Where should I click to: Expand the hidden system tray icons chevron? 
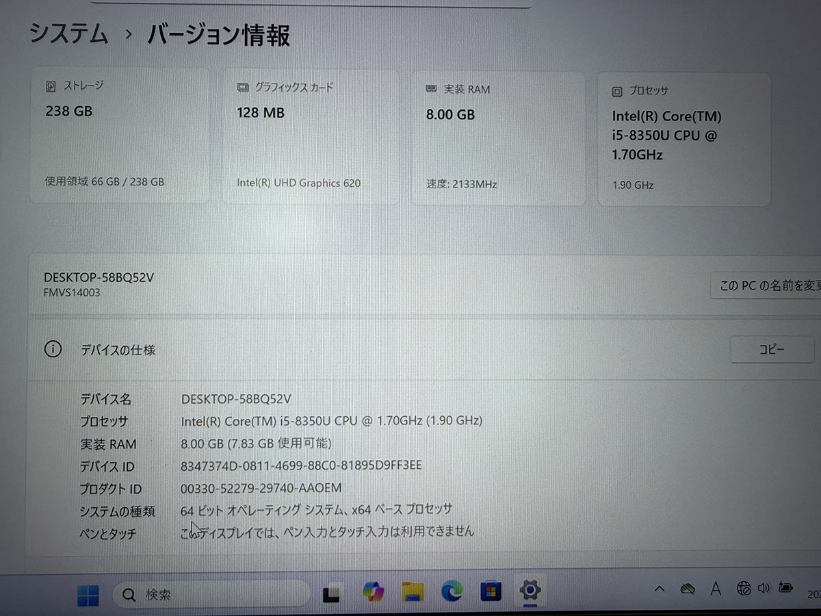[x=660, y=589]
